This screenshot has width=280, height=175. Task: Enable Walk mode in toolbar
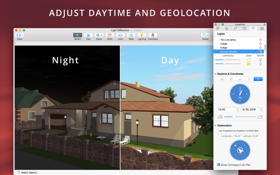click(x=131, y=35)
